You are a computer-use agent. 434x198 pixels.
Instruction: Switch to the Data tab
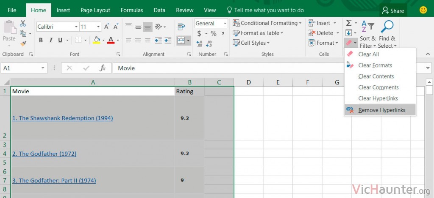(159, 10)
